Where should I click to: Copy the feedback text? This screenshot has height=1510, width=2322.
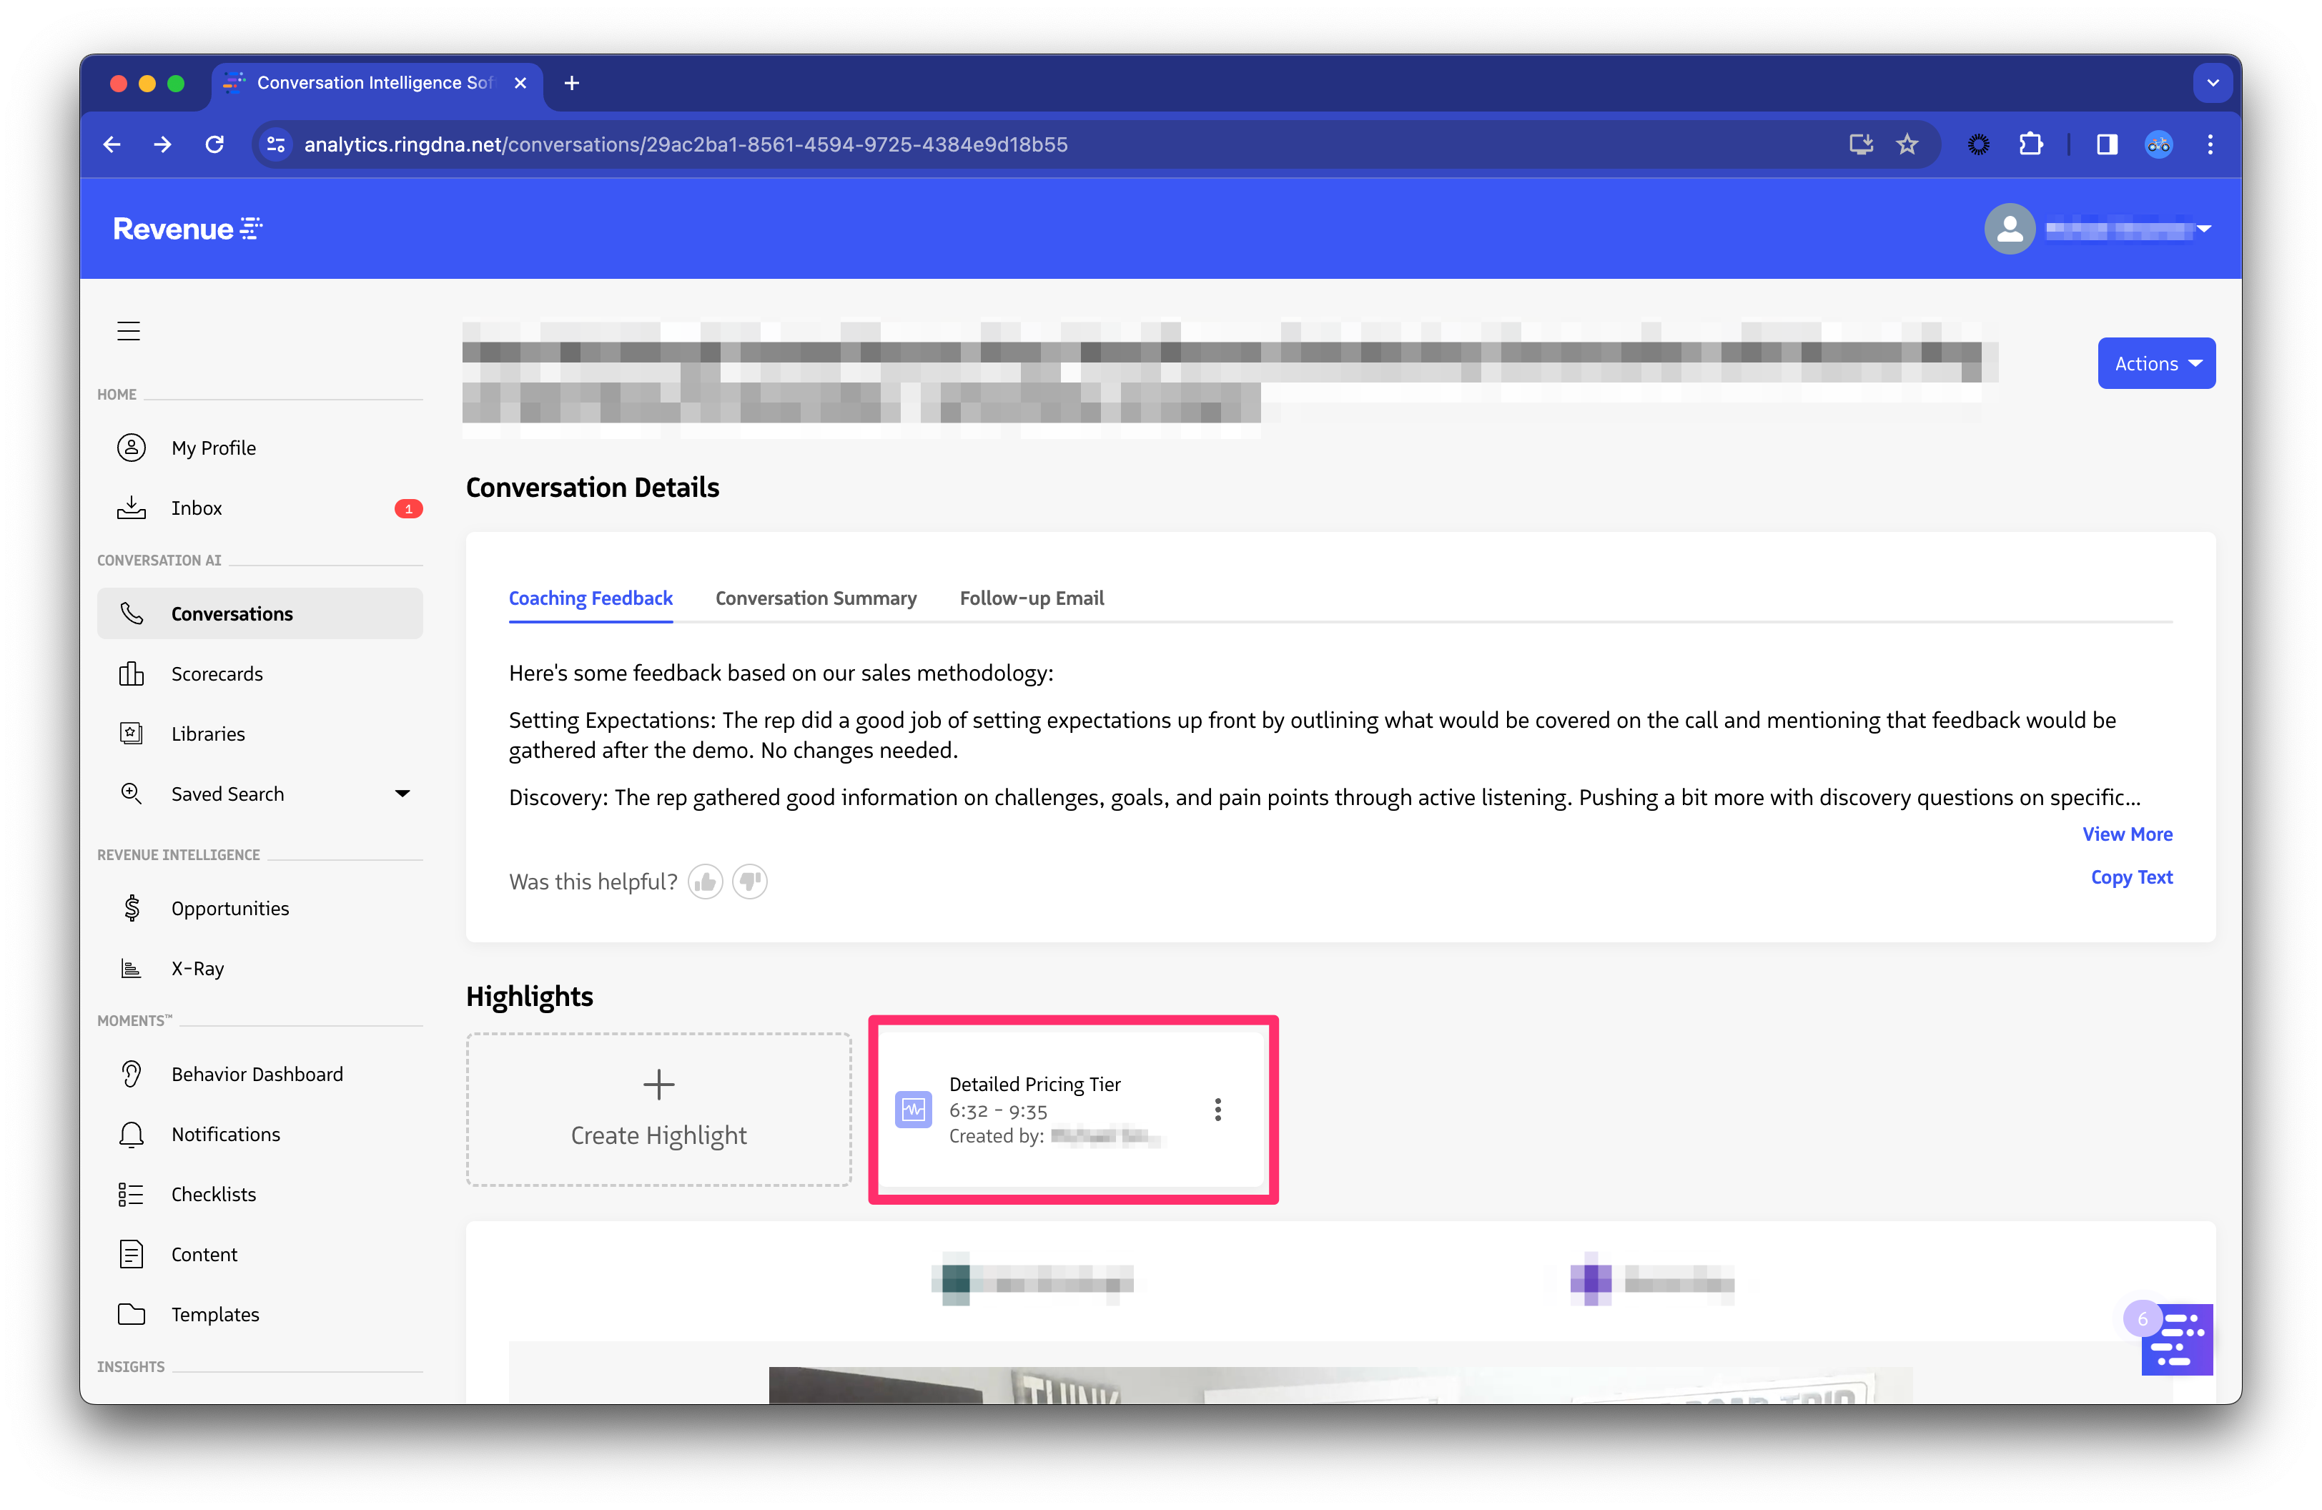2132,877
